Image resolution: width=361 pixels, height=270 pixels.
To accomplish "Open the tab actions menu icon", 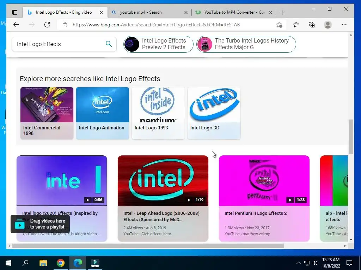I will [x=15, y=12].
